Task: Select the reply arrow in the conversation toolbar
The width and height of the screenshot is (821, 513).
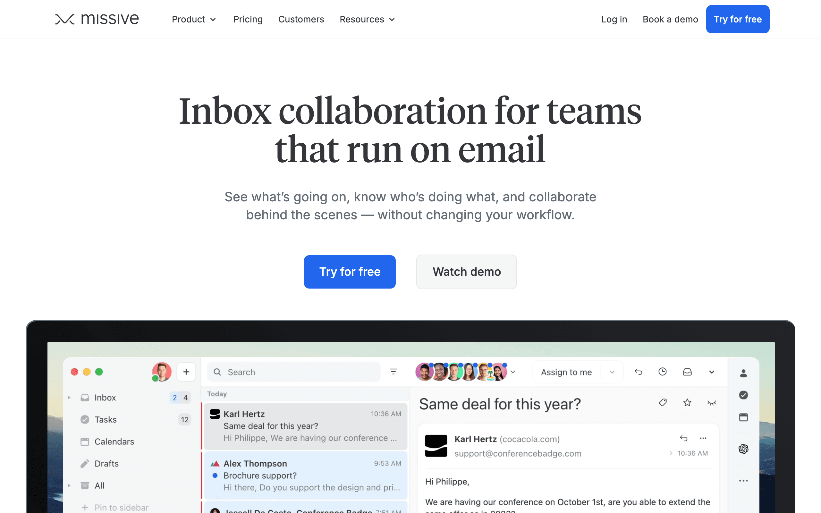Action: [x=639, y=372]
